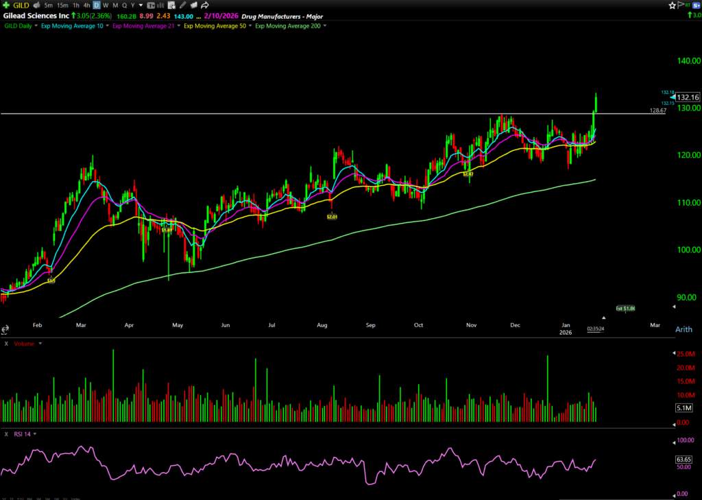Click the pencil drawing tools icon
702x500 pixels.
[182, 5]
